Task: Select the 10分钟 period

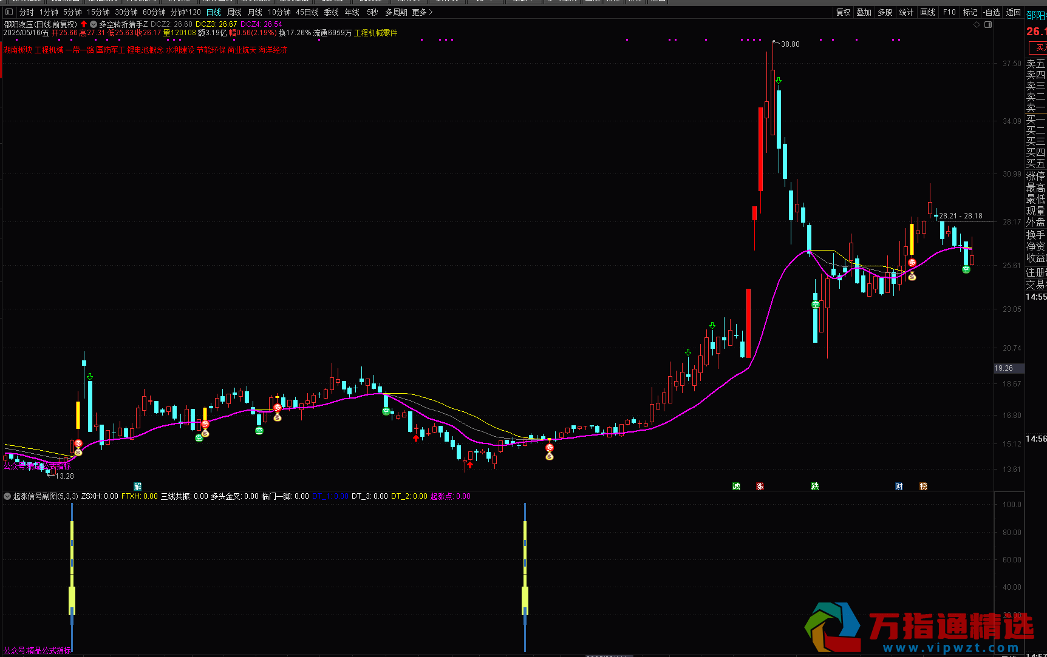Action: click(279, 12)
